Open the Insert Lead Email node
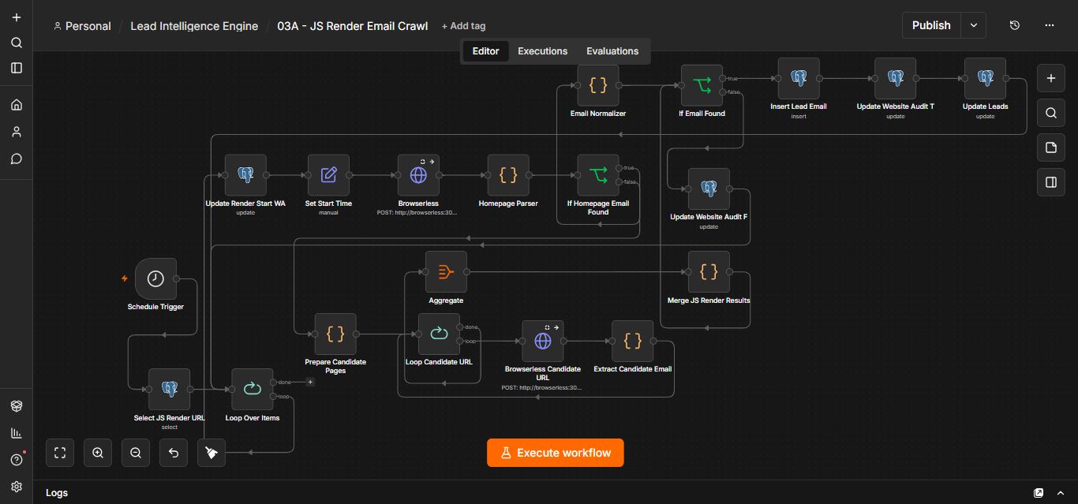Image resolution: width=1078 pixels, height=504 pixels. pos(799,78)
